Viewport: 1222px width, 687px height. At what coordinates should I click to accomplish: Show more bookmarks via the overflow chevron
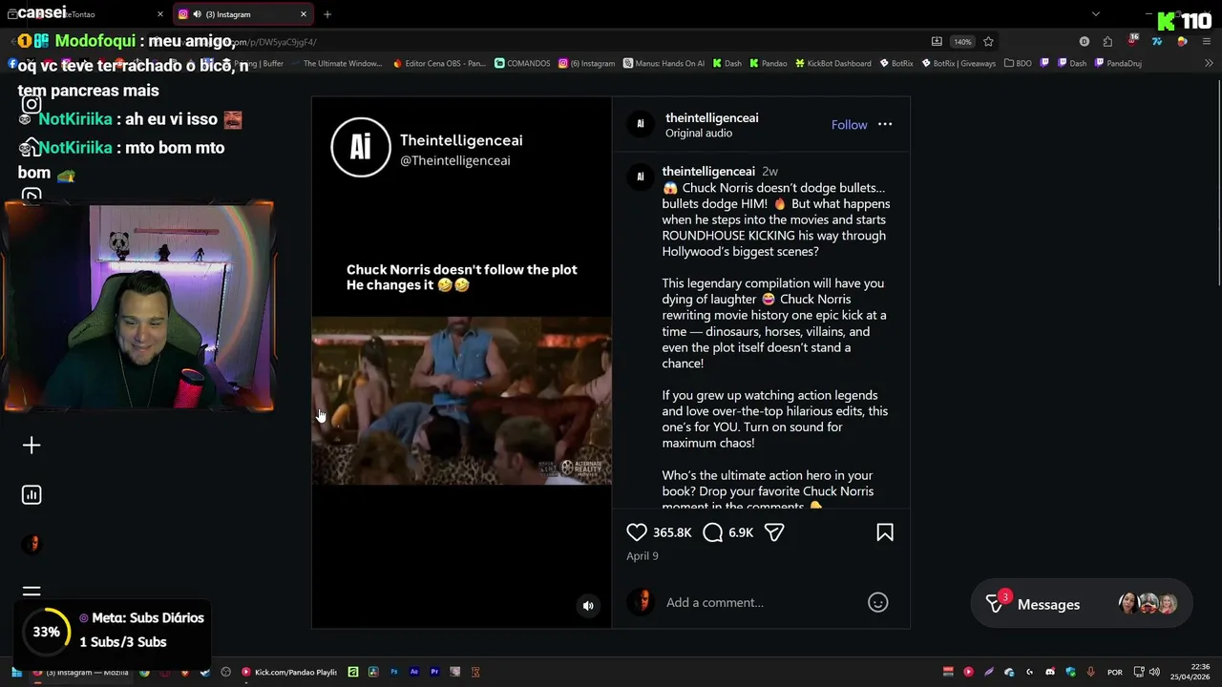[1209, 63]
